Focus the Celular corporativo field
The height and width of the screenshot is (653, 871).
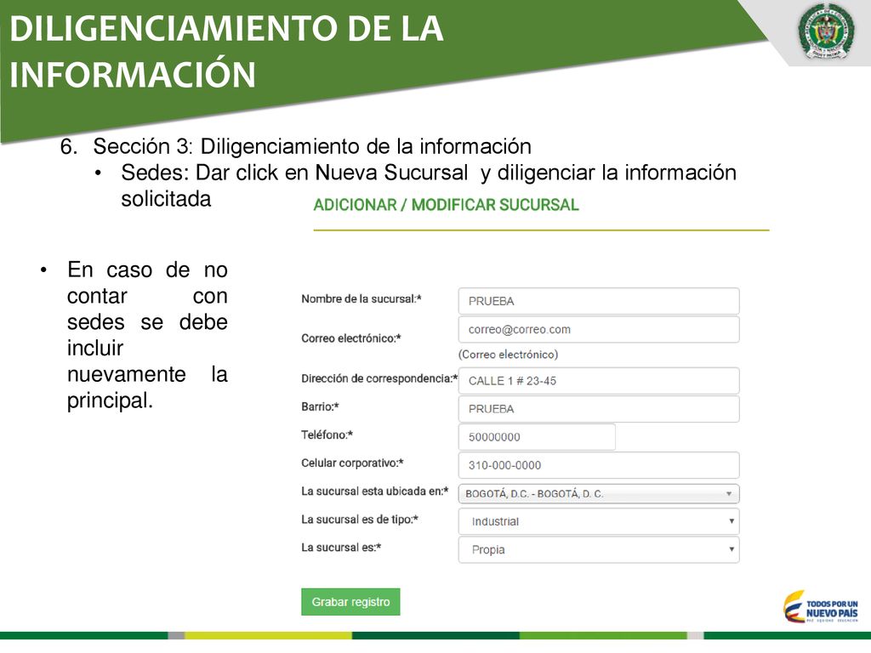[x=599, y=465]
